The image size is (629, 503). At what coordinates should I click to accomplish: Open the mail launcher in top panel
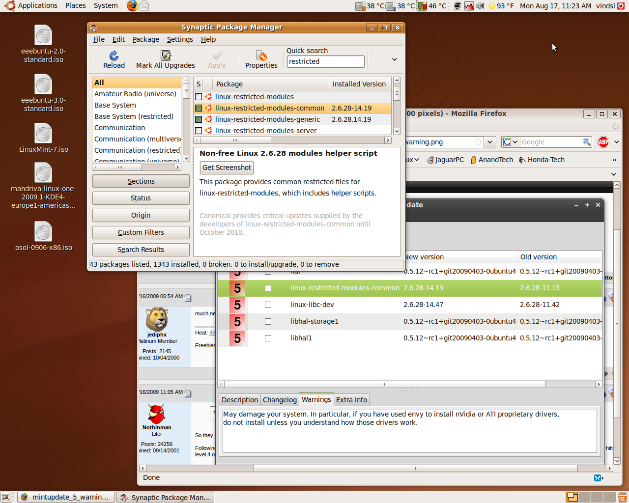coord(144,6)
